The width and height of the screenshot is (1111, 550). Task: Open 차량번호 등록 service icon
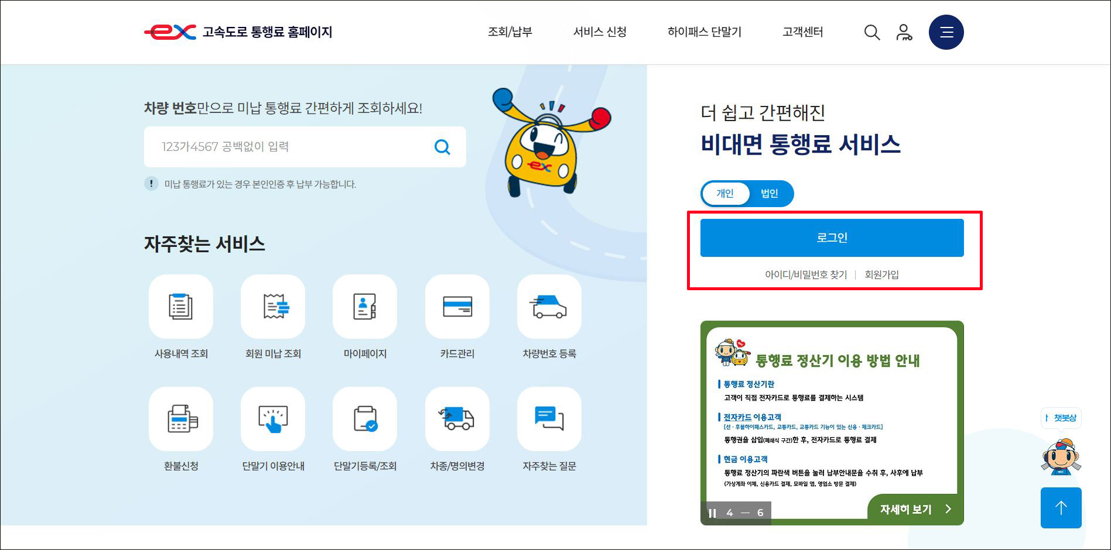549,307
